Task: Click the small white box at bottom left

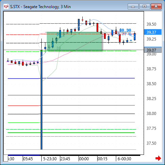Action: [6, 158]
